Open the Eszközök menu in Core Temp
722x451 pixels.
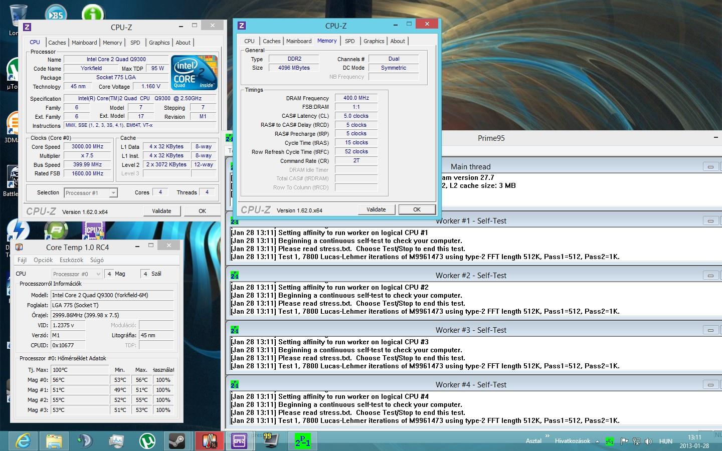[x=71, y=260]
